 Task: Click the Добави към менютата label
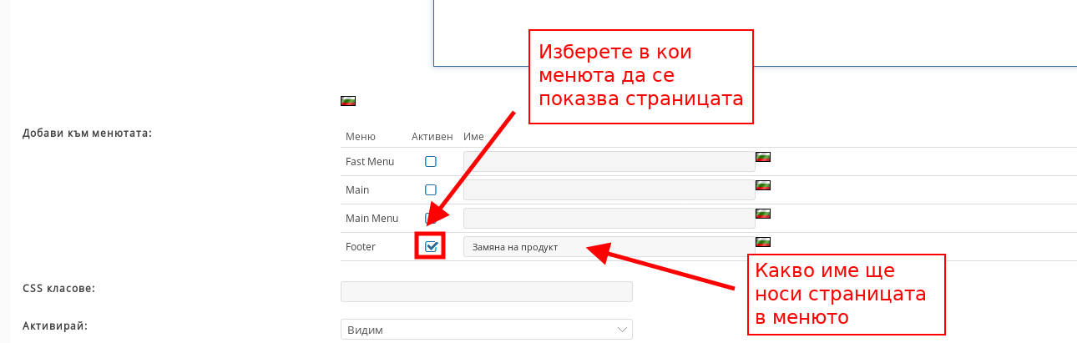87,133
